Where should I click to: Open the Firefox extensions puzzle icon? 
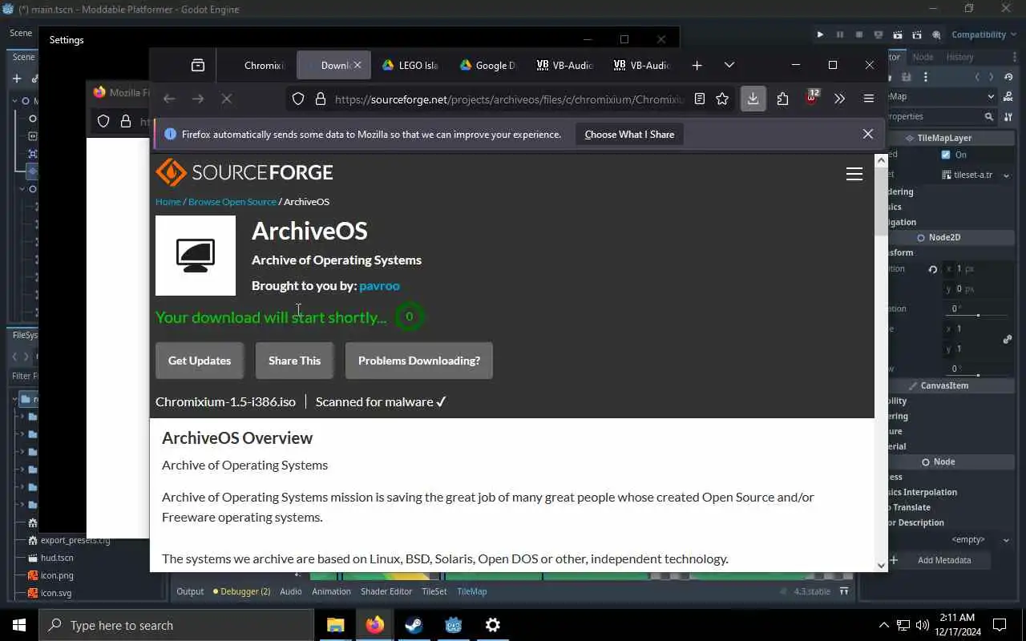point(782,99)
